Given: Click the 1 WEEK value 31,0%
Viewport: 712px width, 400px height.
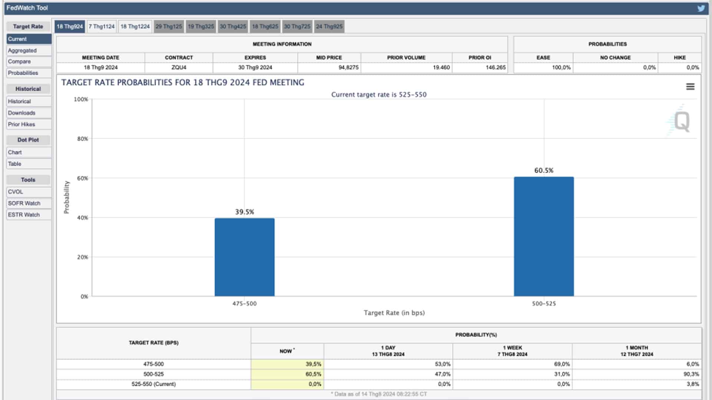Looking at the screenshot, I should 562,374.
